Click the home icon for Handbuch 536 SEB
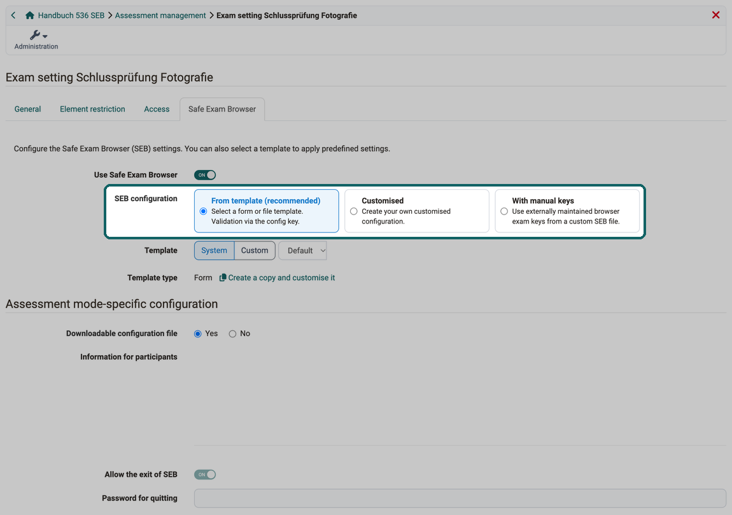 tap(30, 15)
